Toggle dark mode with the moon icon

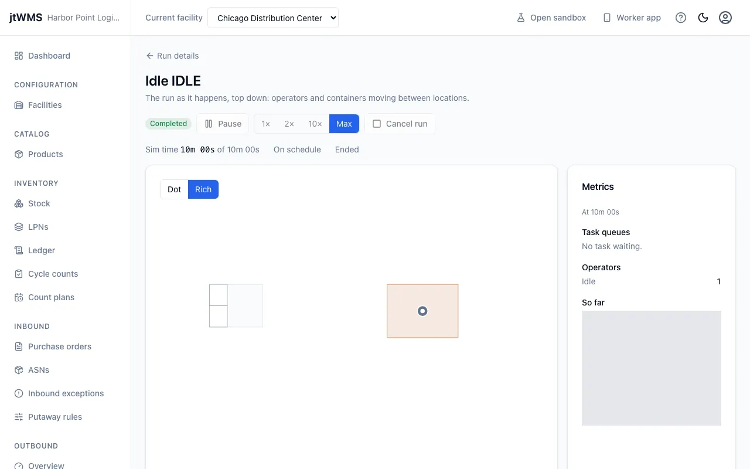pyautogui.click(x=703, y=18)
